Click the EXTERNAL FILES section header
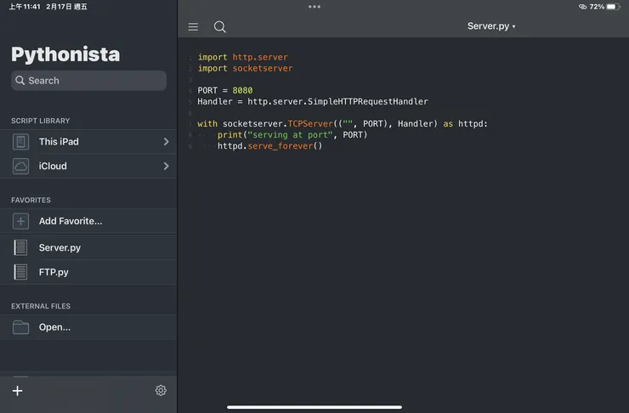Image resolution: width=629 pixels, height=413 pixels. click(x=41, y=306)
